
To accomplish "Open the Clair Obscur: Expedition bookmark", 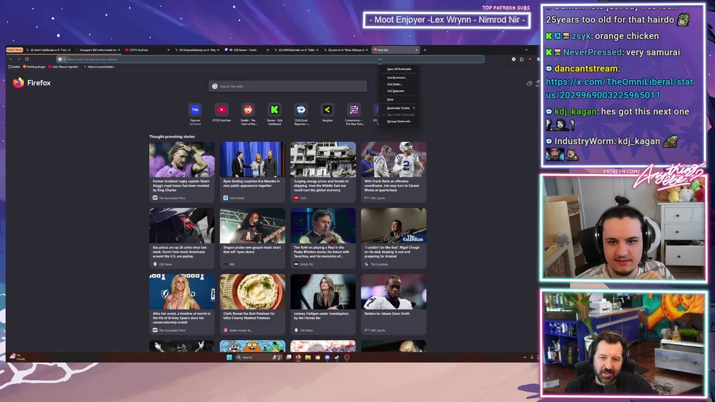I will click(x=64, y=66).
